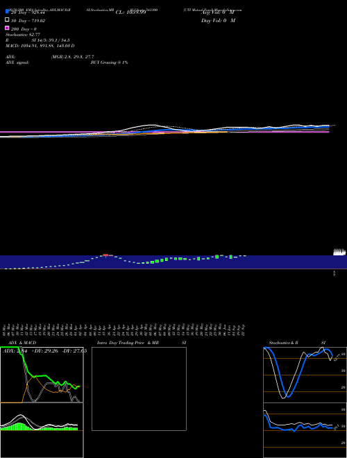Click inside the empty Intra Day Trading chart box

click(139, 389)
